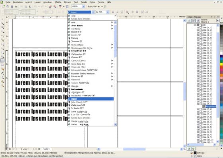The image size is (223, 158).
Task: Collapse the font name dropdown arrow
Action: (x=93, y=12)
